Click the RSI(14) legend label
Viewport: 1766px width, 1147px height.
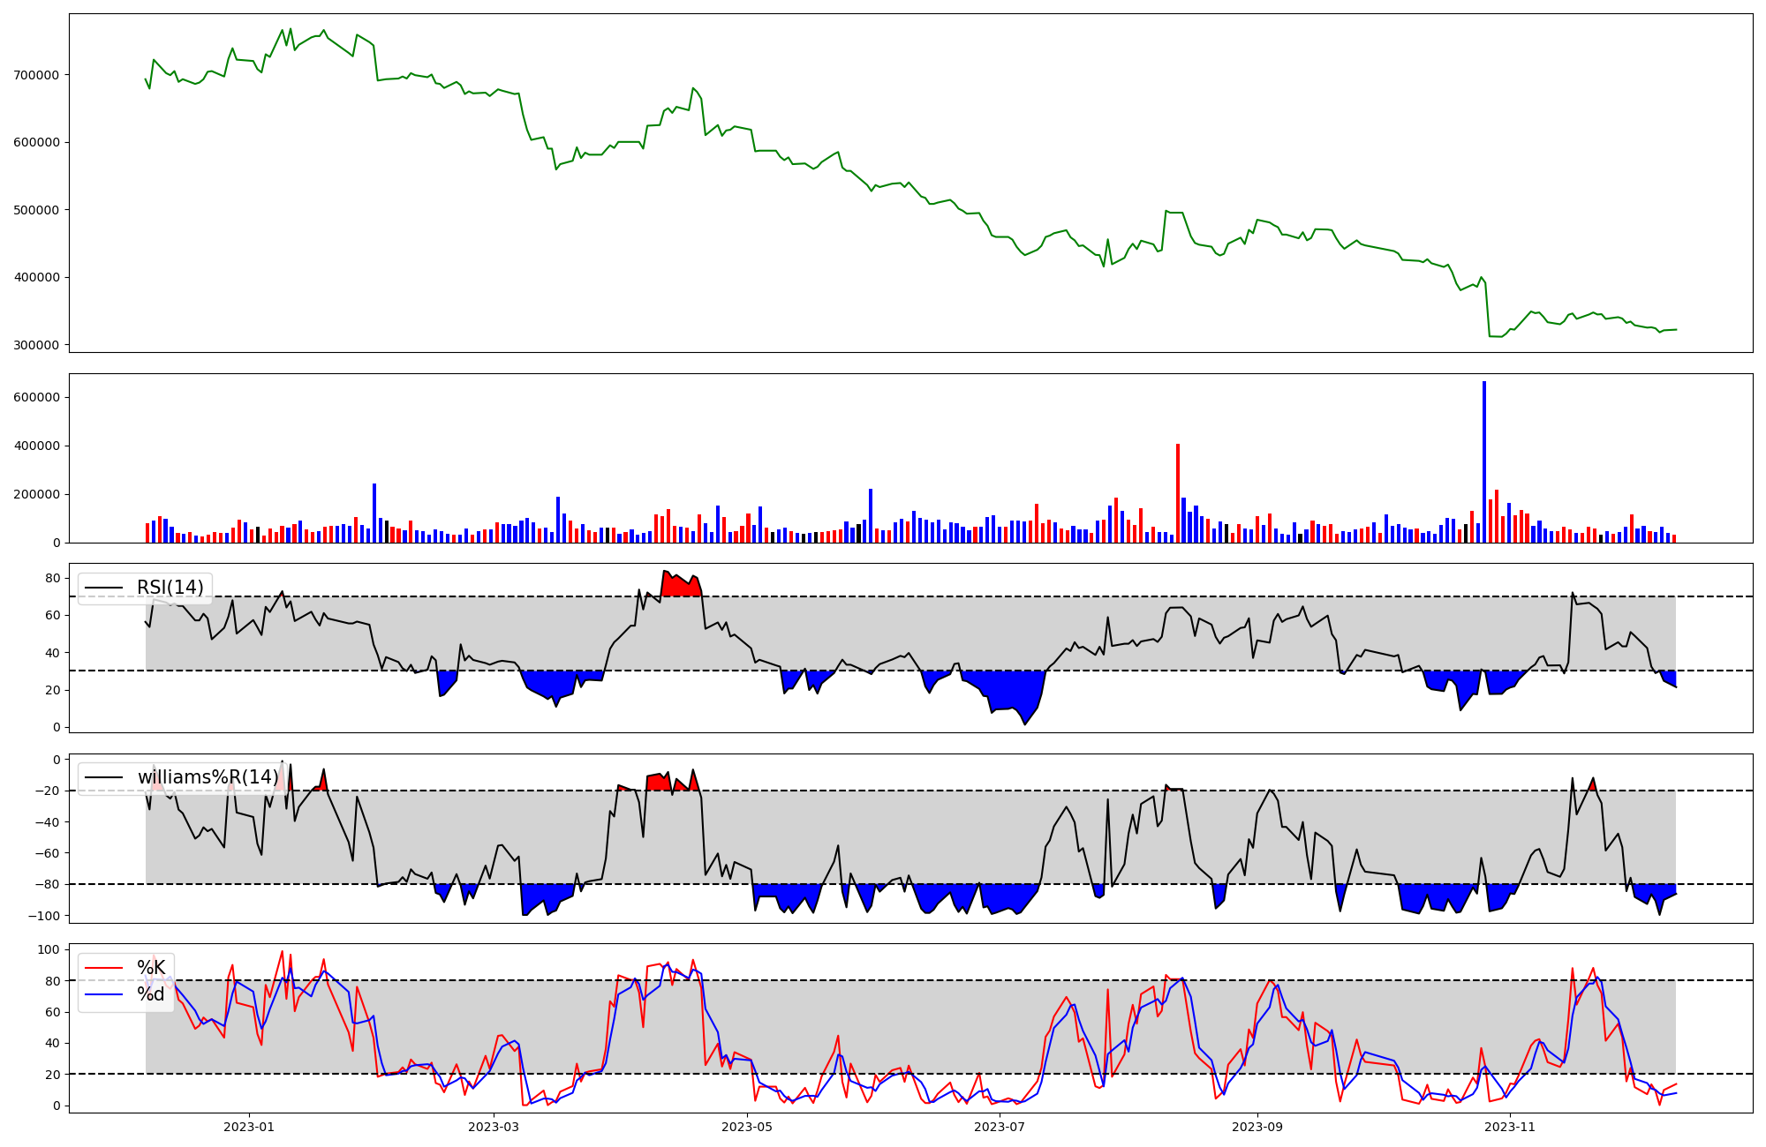[x=170, y=588]
